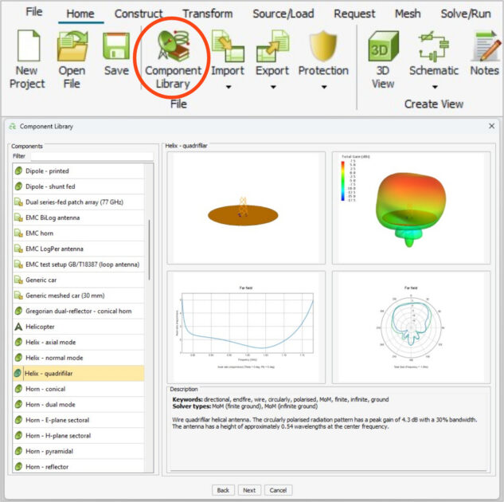Expand the Export dropdown arrow
504x502 pixels.
coord(272,87)
